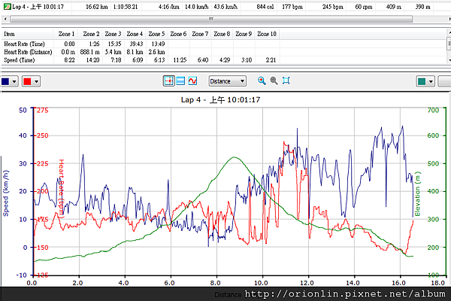Open the dark blue color swatch dropdown arrow
Screen dimensions: 451x301
pyautogui.click(x=14, y=81)
